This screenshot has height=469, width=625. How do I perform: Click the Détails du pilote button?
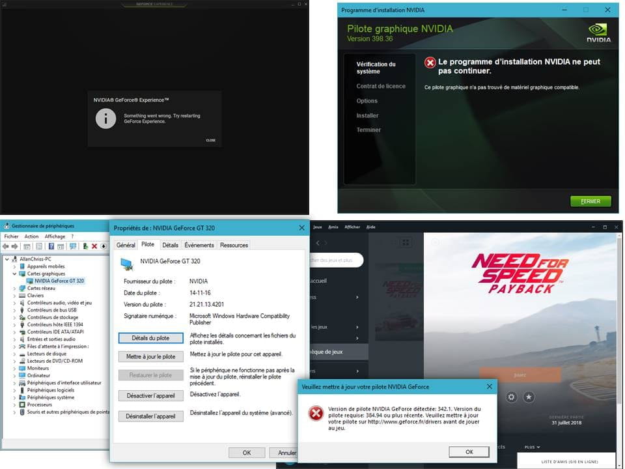[150, 338]
